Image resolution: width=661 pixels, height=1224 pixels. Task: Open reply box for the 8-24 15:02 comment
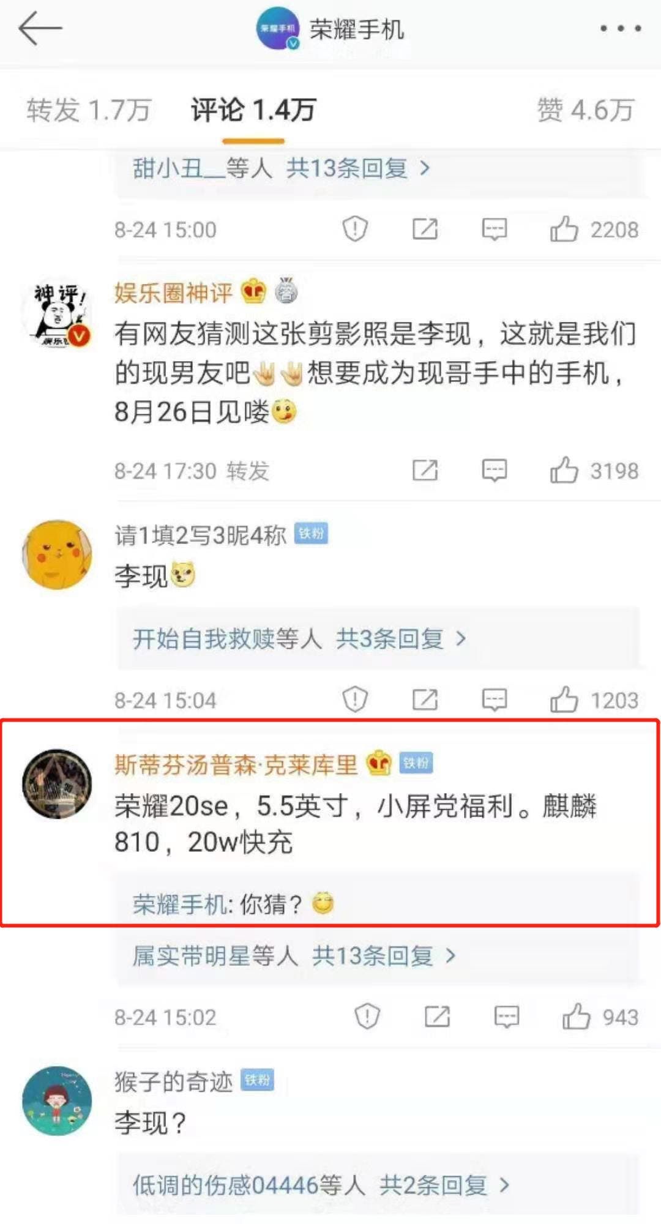point(507,1017)
